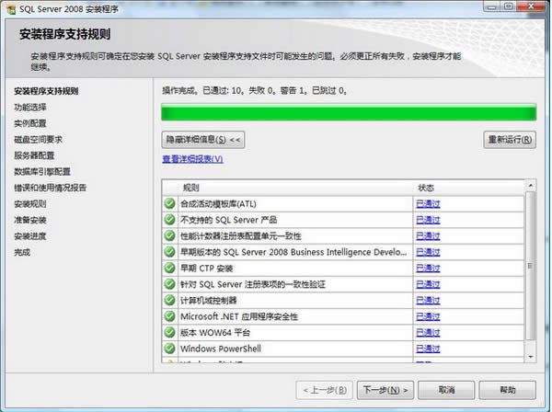The image size is (552, 412).
Task: Click rule text 早期 CTP 安装
Action: pyautogui.click(x=206, y=269)
